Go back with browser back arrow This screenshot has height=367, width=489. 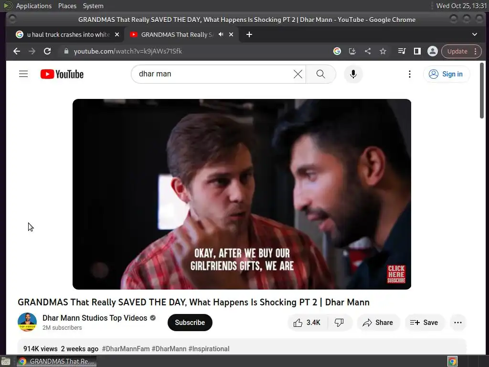tap(17, 51)
